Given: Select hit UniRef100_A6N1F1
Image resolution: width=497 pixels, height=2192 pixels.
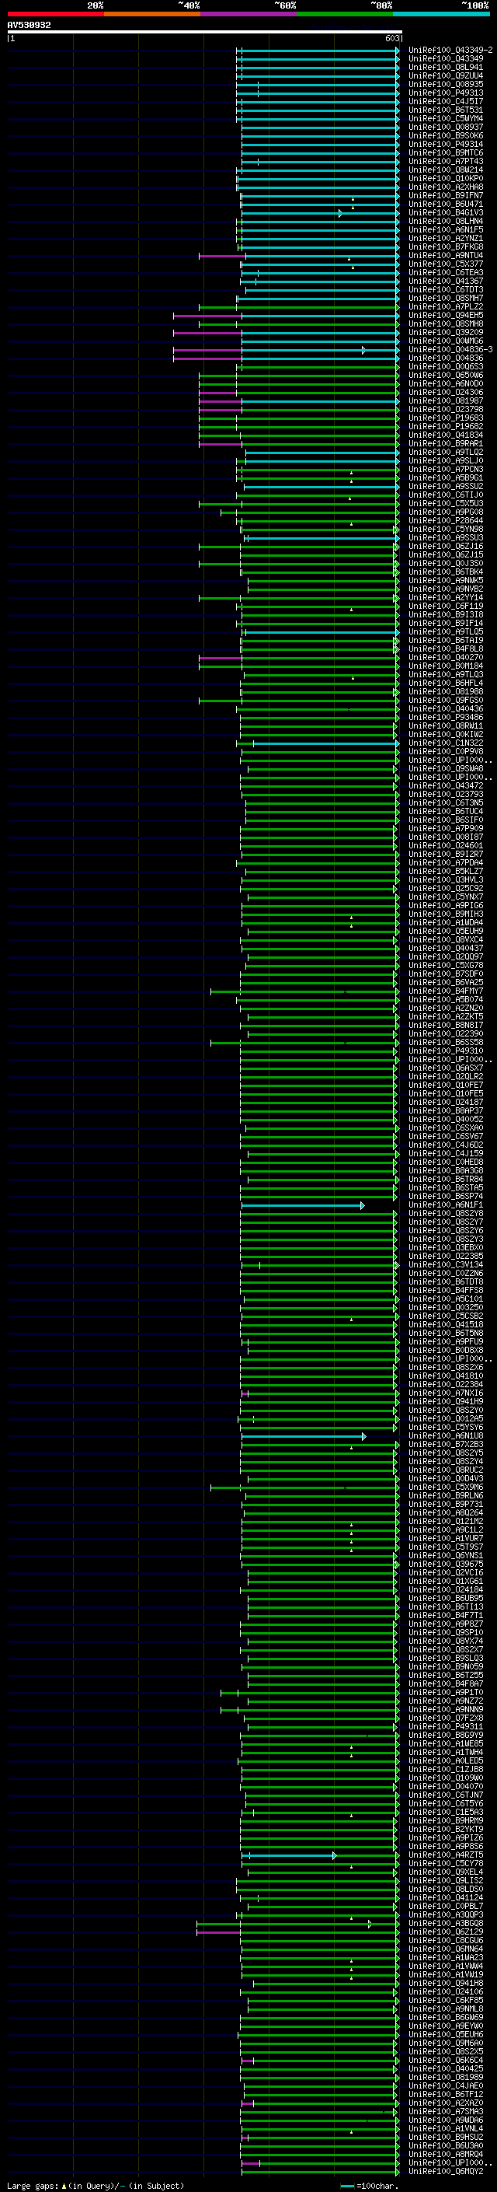Looking at the screenshot, I should [x=446, y=1205].
